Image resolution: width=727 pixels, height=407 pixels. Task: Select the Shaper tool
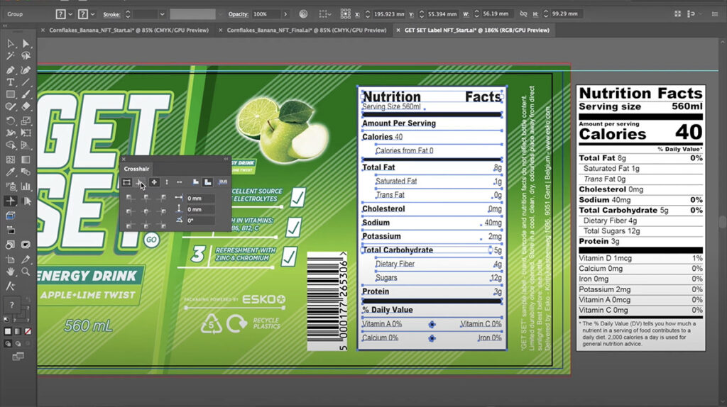pyautogui.click(x=10, y=107)
